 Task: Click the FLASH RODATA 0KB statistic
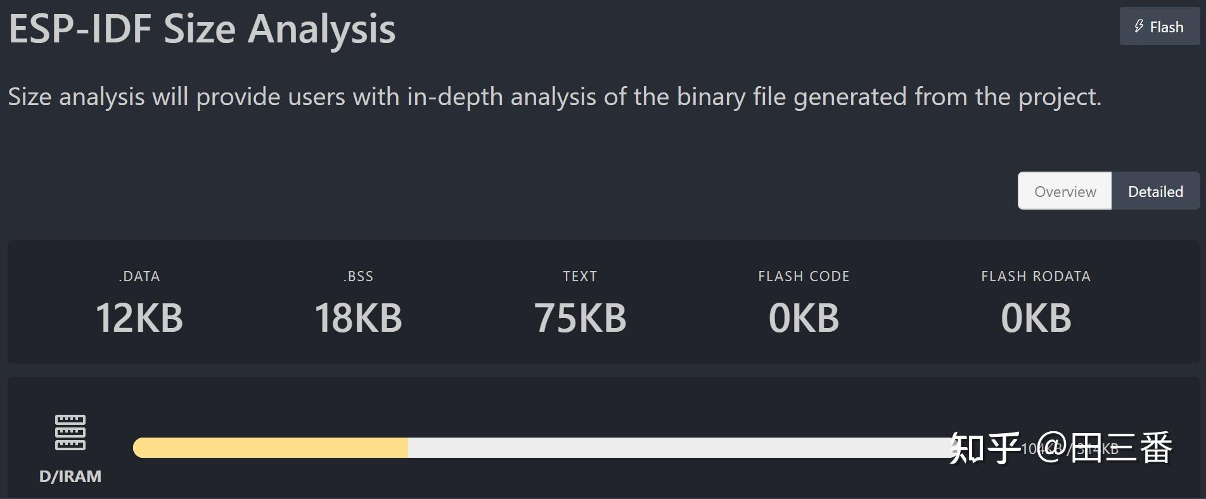point(1036,303)
